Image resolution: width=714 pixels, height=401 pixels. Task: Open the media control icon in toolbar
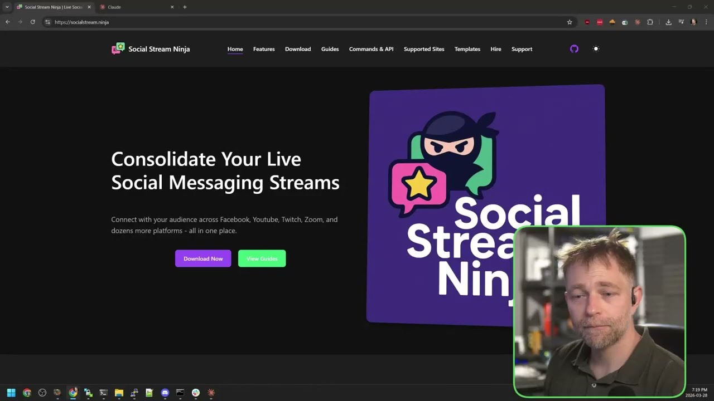point(681,22)
